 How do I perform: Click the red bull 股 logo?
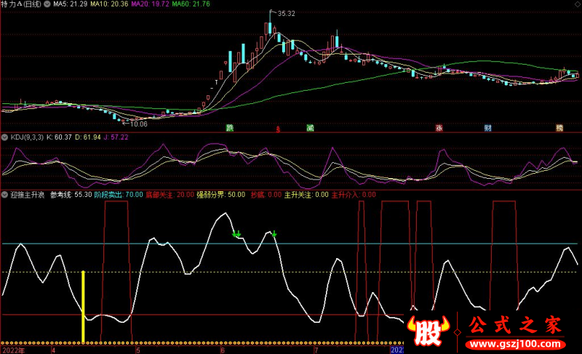431,333
